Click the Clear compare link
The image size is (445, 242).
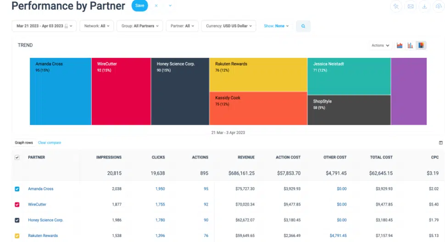50,143
